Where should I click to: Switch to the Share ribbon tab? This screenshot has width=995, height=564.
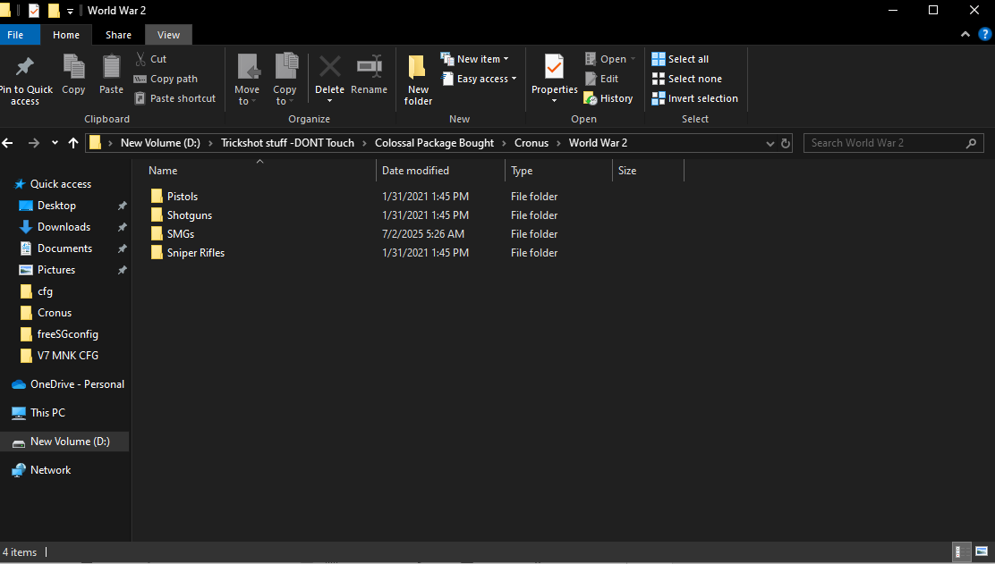pyautogui.click(x=119, y=35)
